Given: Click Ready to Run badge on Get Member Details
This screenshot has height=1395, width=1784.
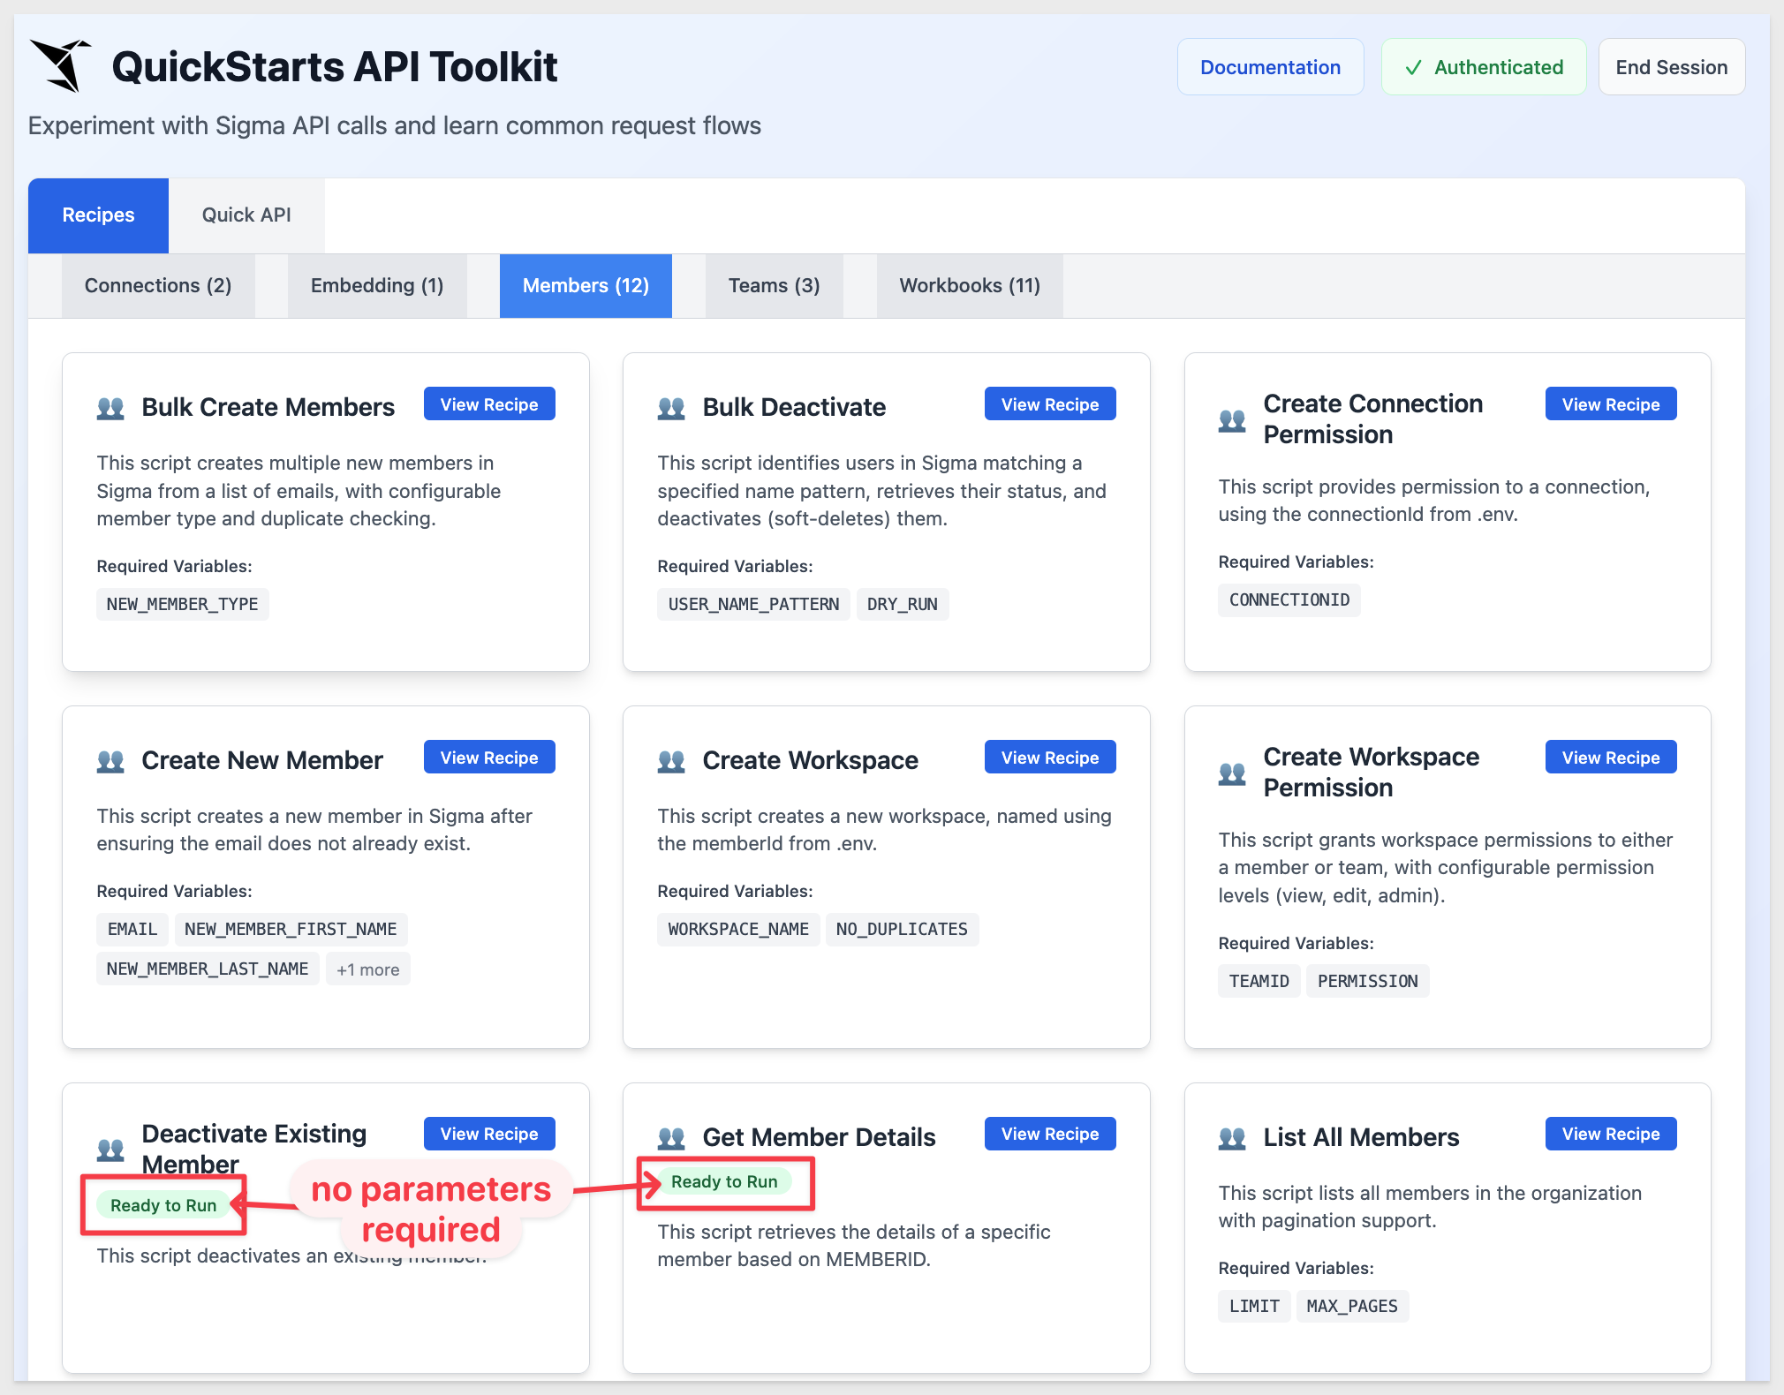Looking at the screenshot, I should pos(724,1181).
